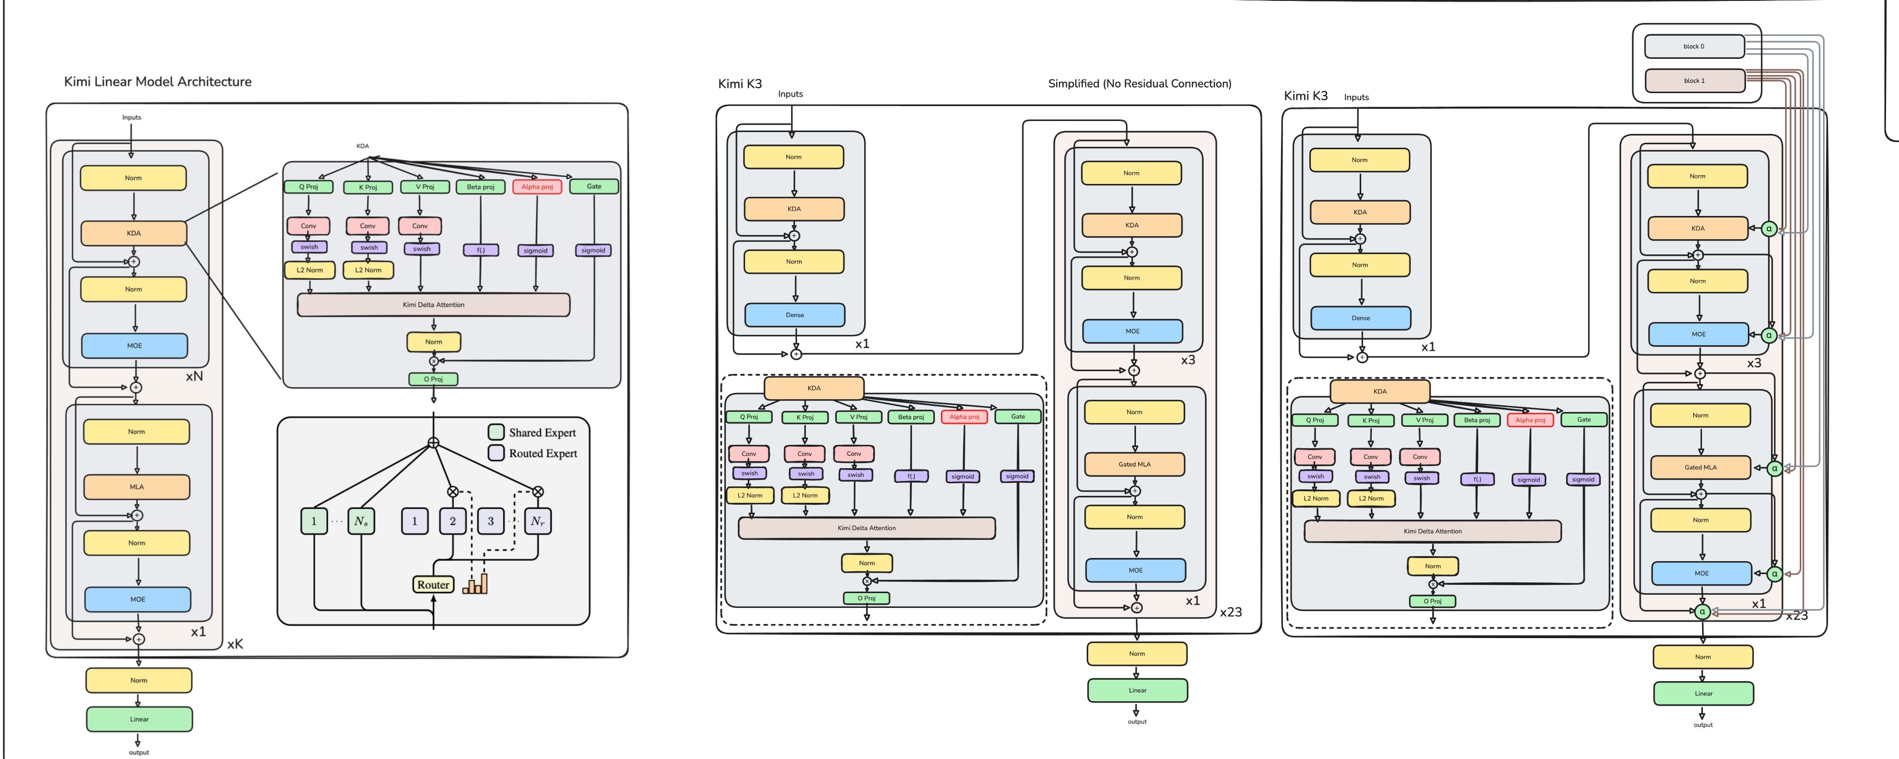Select the Router box in the expert diagram
Screen dimensions: 1899x759
(433, 584)
